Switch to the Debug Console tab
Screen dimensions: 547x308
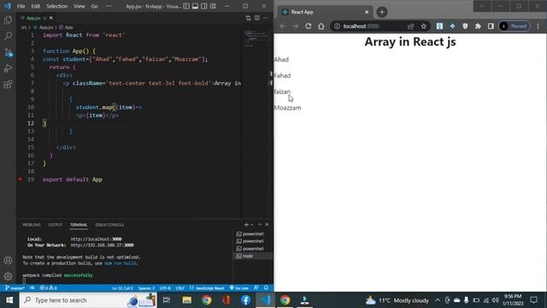coord(109,225)
